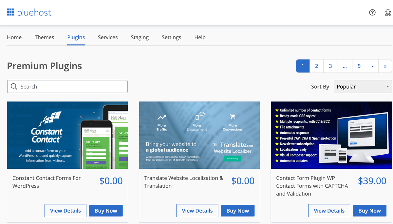Buy Now Constant Contact Forms plugin
This screenshot has height=224, width=393.
tap(106, 211)
